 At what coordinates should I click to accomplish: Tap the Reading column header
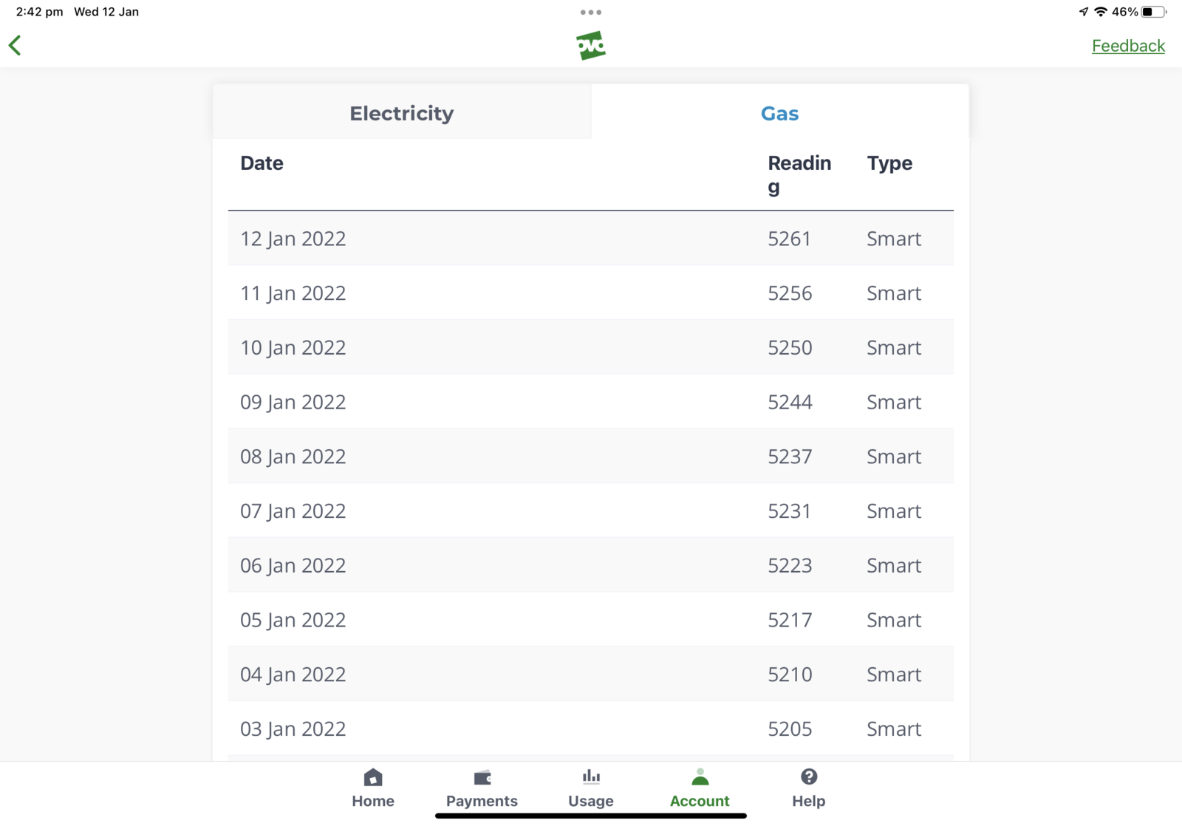click(799, 174)
